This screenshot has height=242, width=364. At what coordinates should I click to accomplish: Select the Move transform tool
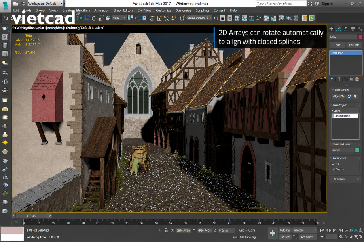pos(87,18)
